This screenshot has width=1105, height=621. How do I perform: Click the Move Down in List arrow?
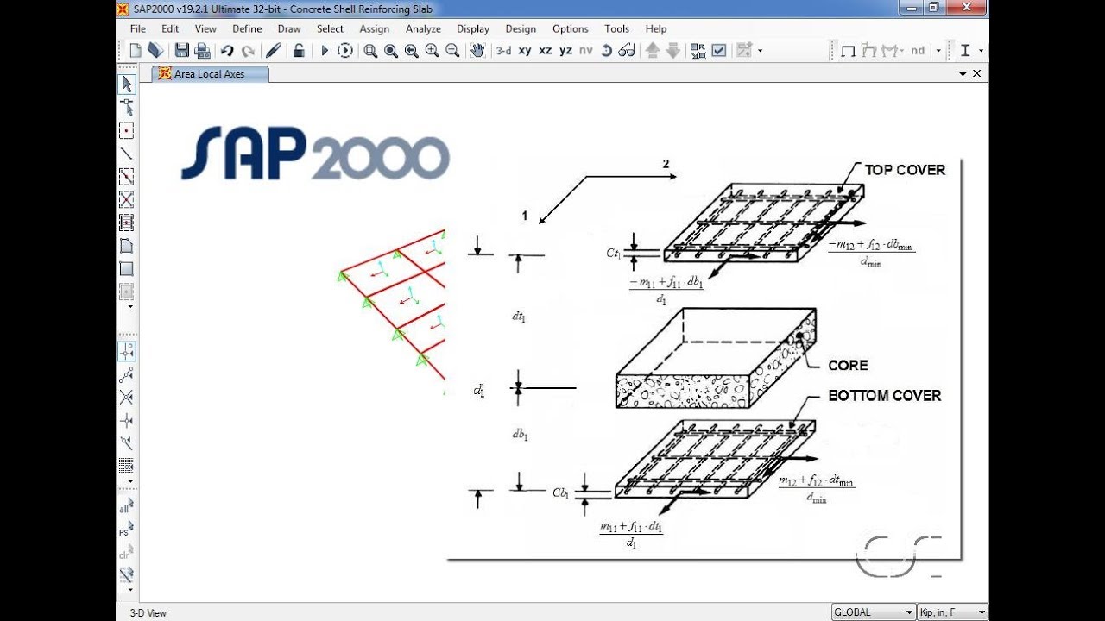[673, 51]
